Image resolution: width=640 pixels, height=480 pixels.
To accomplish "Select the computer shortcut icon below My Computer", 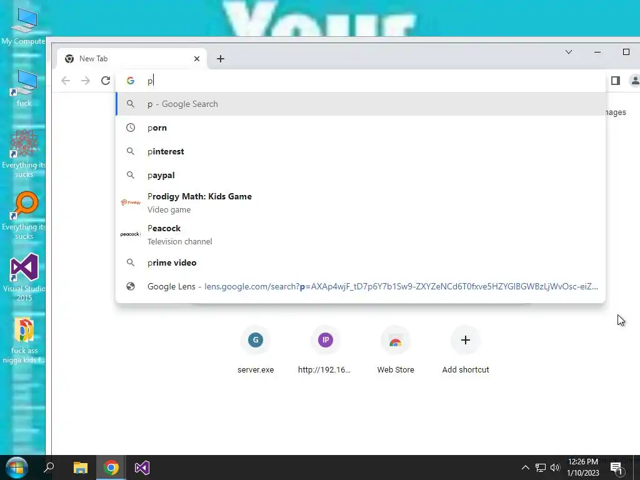I will tap(24, 87).
